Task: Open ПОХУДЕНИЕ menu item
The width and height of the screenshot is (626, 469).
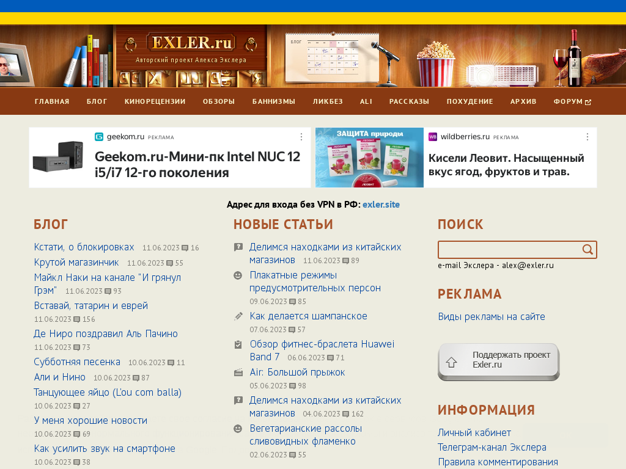Action: [x=470, y=101]
